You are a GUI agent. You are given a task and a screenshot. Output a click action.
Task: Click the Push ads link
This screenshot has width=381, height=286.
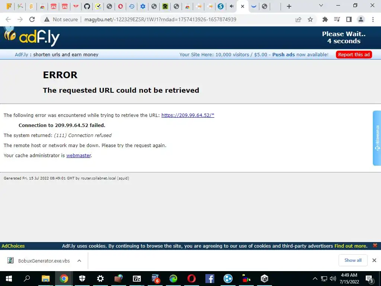point(283,54)
